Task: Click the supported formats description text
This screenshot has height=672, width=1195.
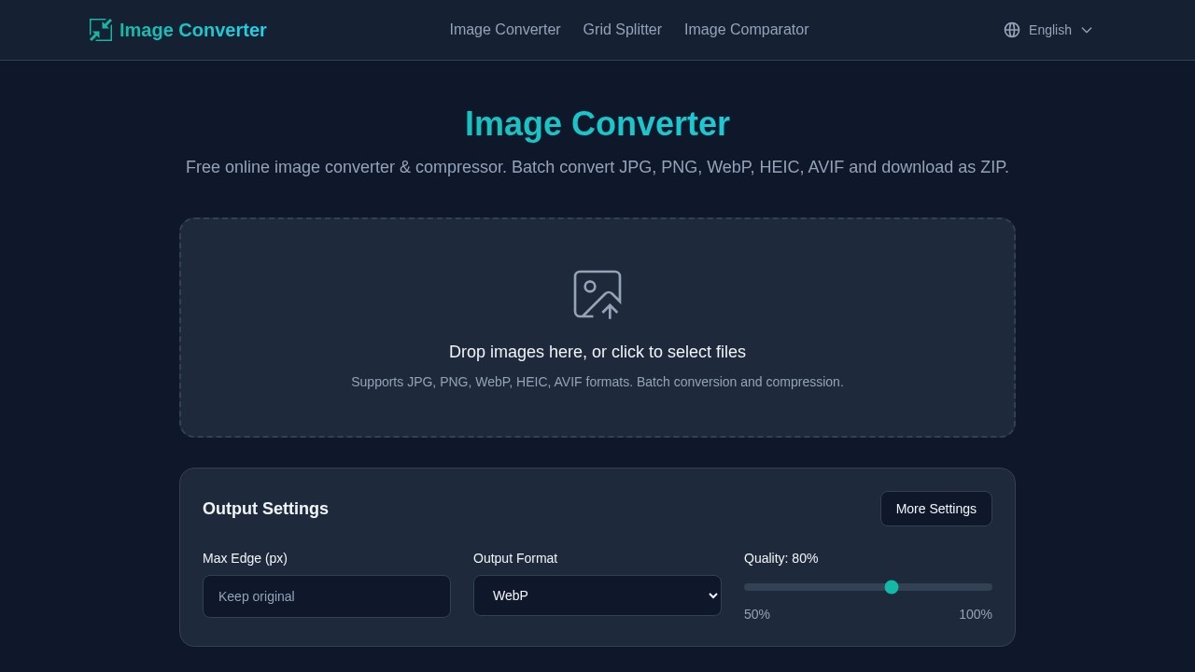Action: click(x=597, y=382)
